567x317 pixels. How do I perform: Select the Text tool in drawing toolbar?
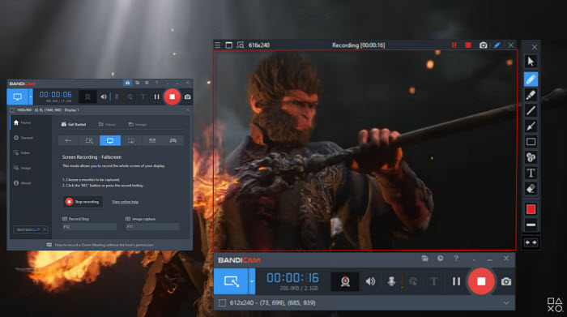[531, 173]
